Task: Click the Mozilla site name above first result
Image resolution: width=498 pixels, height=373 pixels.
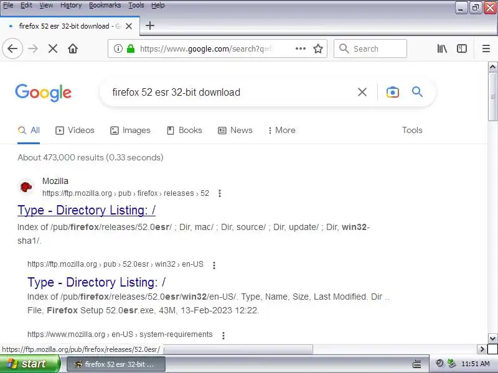Action: pos(55,181)
